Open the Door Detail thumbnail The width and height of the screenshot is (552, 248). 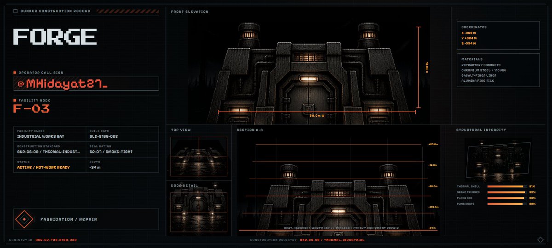tap(198, 211)
